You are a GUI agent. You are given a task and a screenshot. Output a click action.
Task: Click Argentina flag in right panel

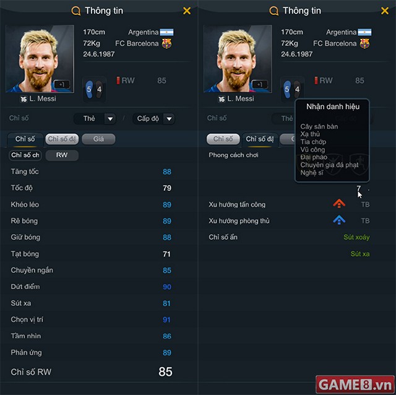click(x=364, y=32)
